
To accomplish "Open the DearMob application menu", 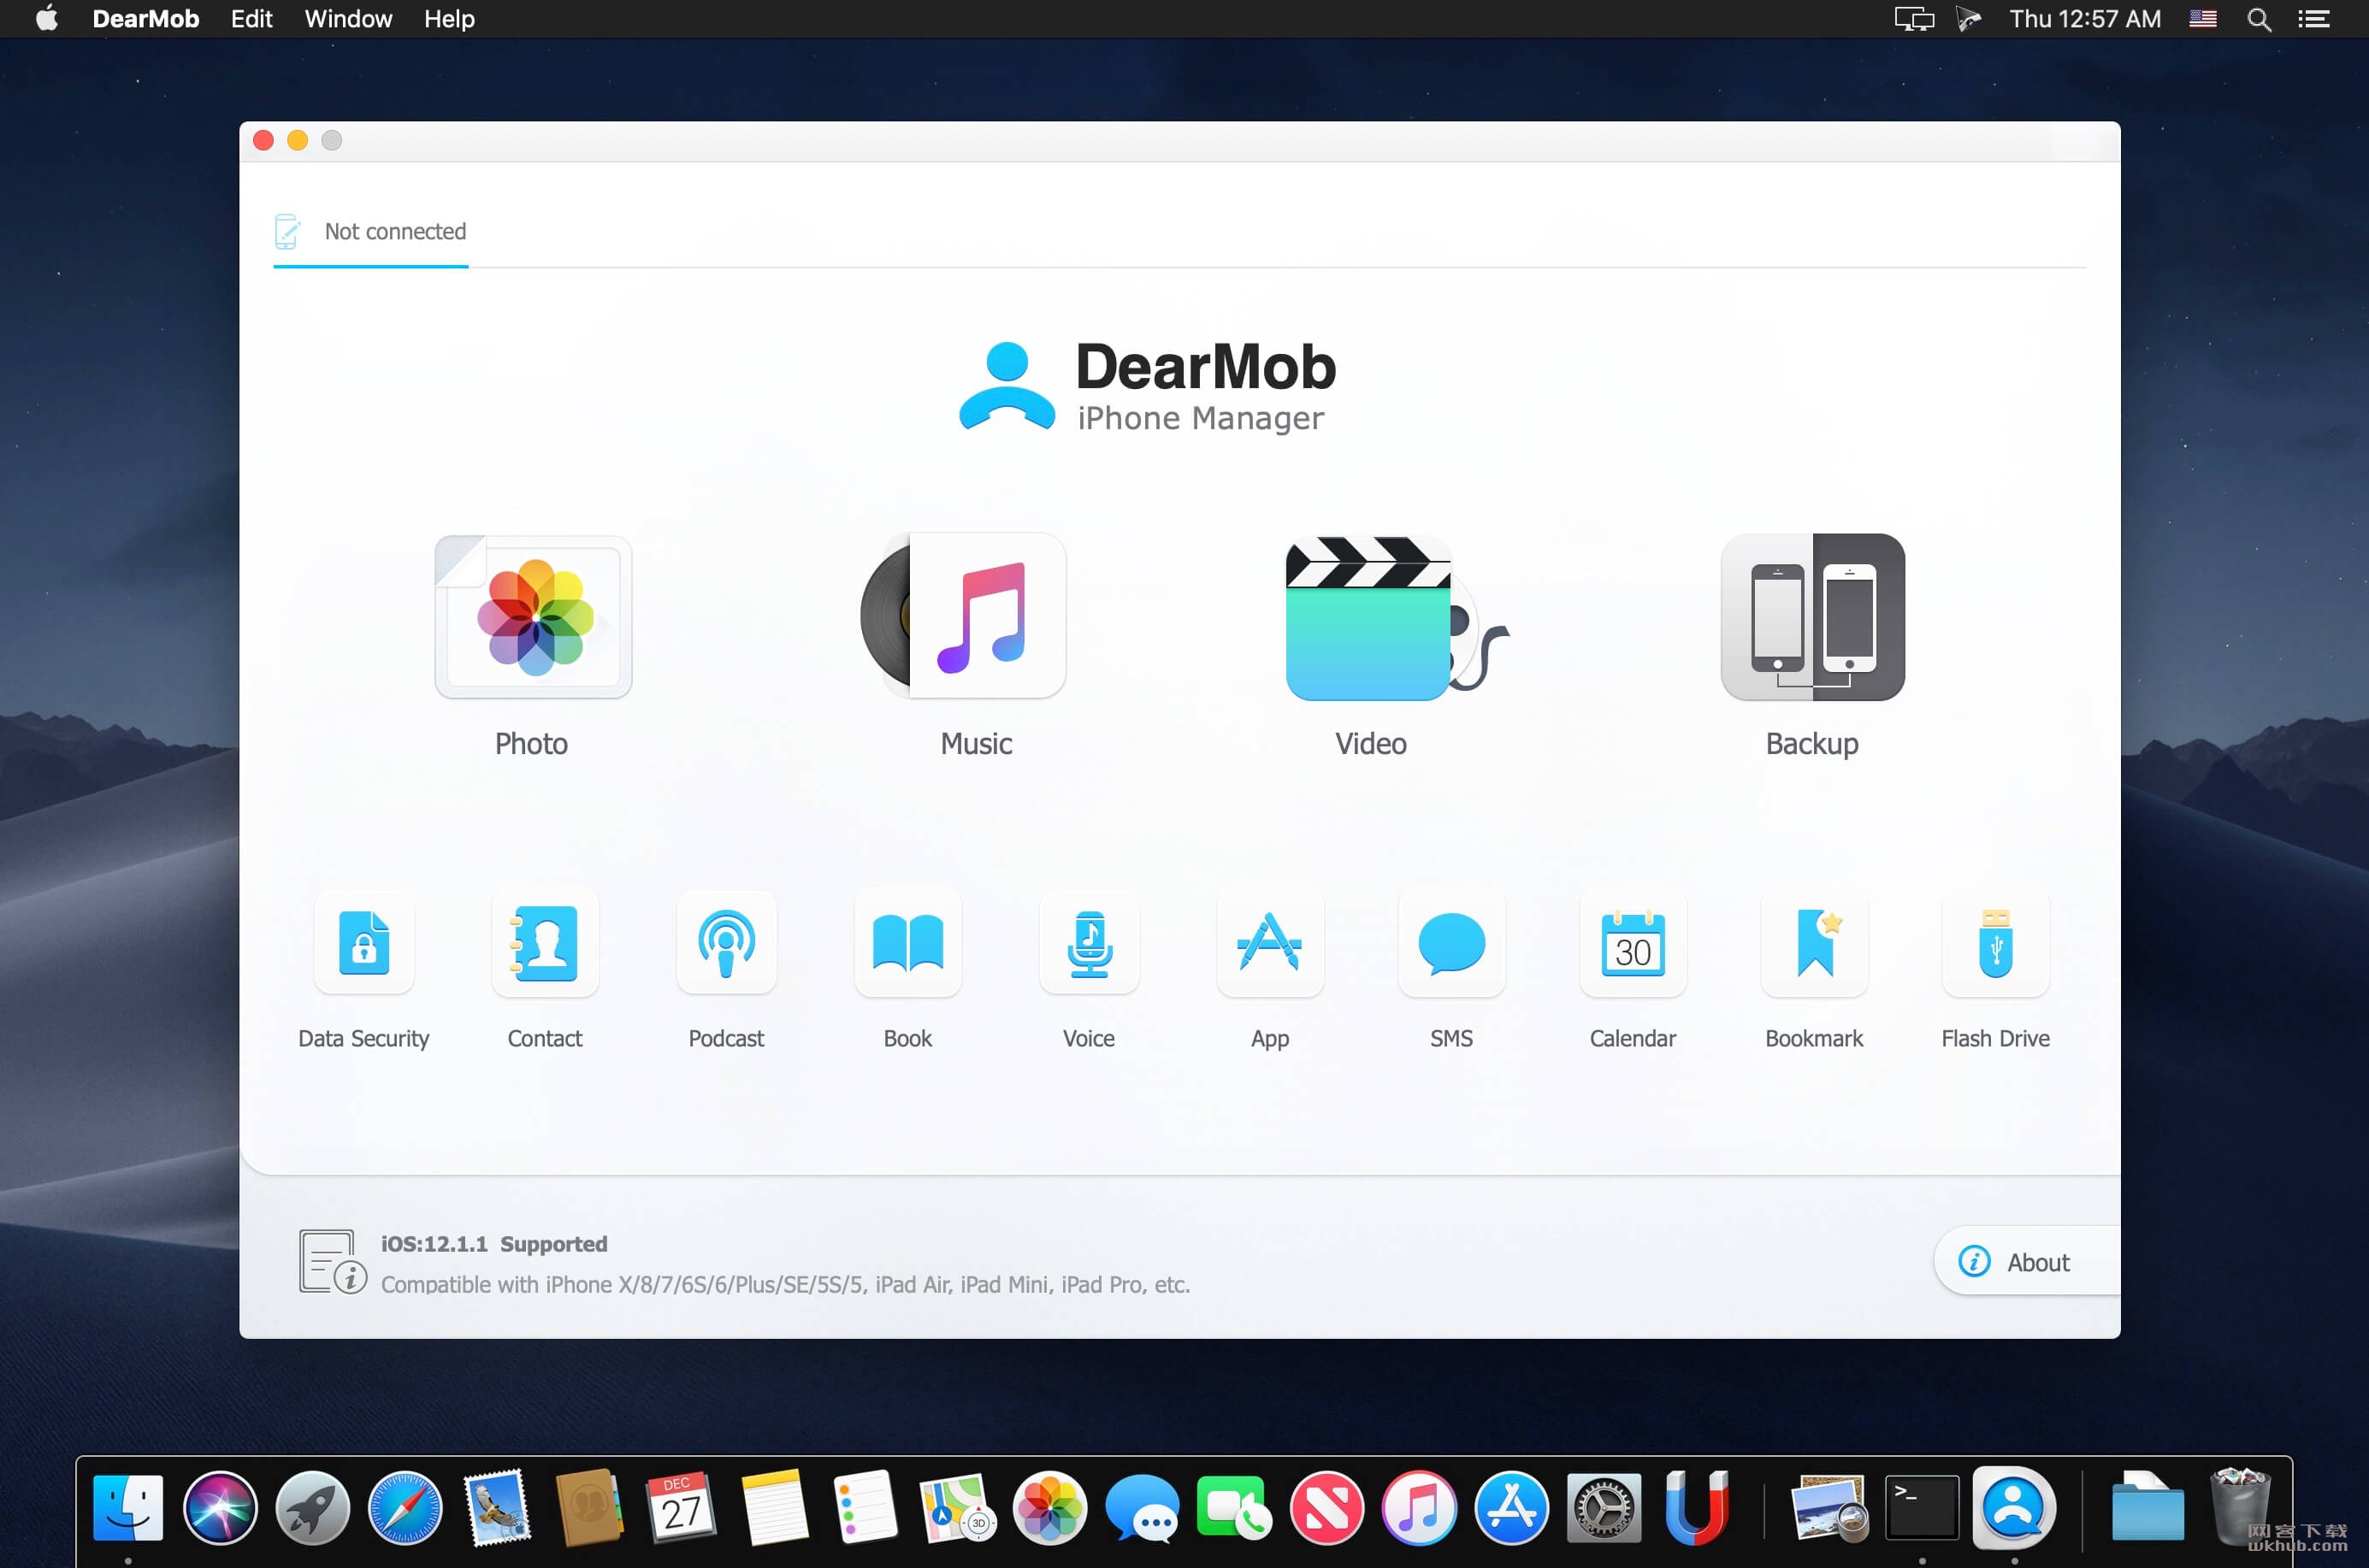I will tap(146, 19).
